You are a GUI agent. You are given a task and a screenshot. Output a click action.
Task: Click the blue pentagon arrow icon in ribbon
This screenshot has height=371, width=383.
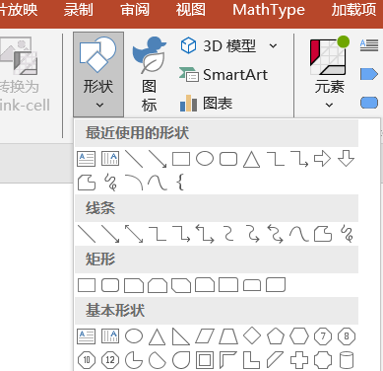369,74
